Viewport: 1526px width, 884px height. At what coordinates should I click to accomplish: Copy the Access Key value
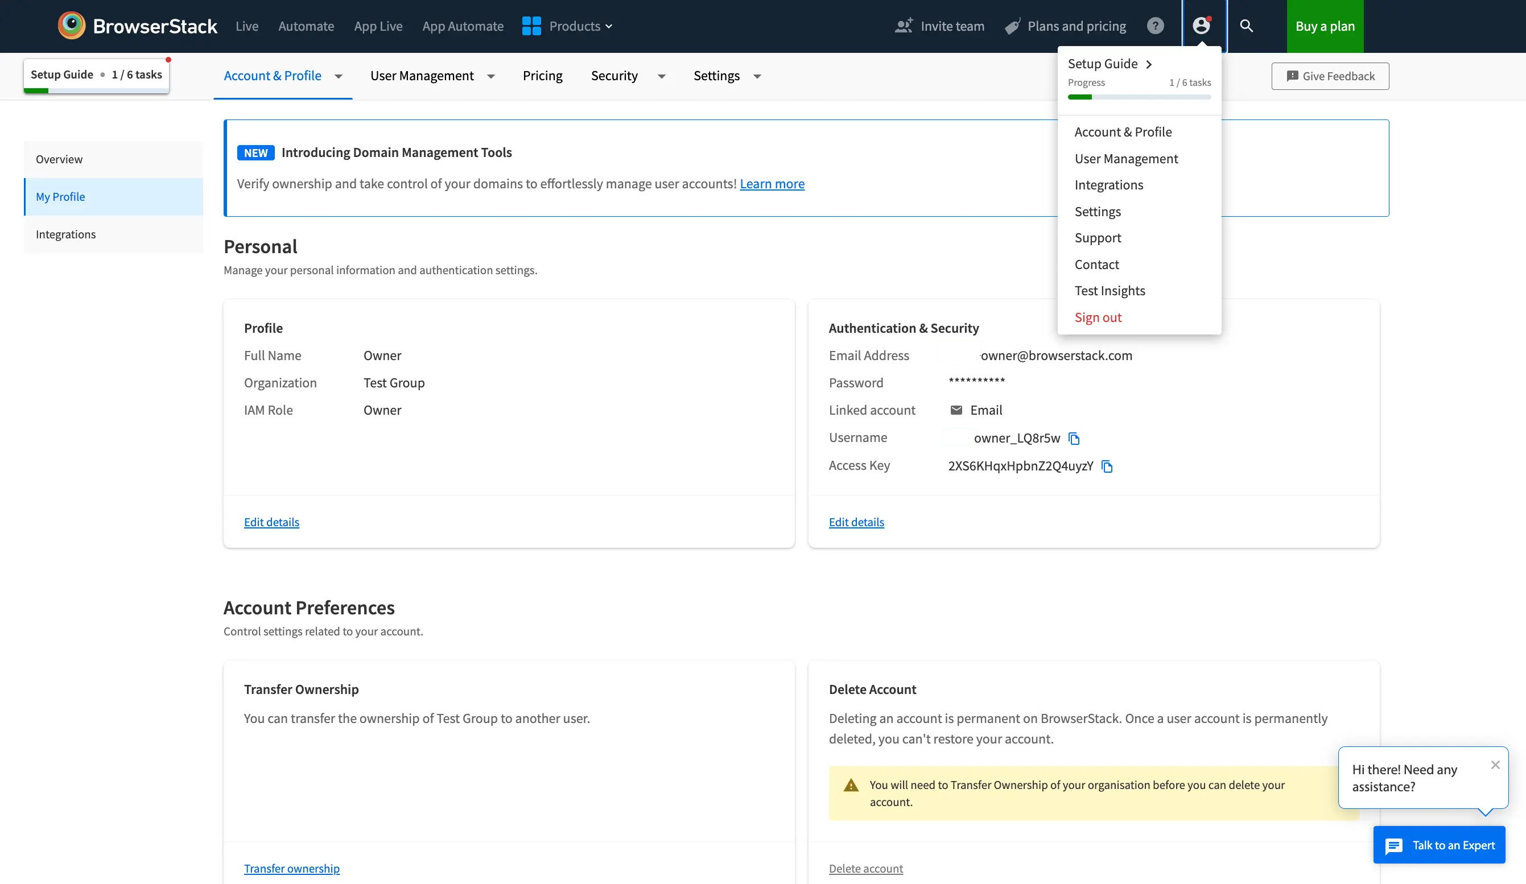(1107, 466)
